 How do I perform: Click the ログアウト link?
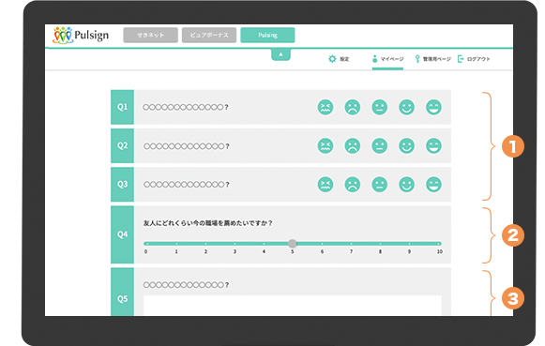tap(474, 59)
